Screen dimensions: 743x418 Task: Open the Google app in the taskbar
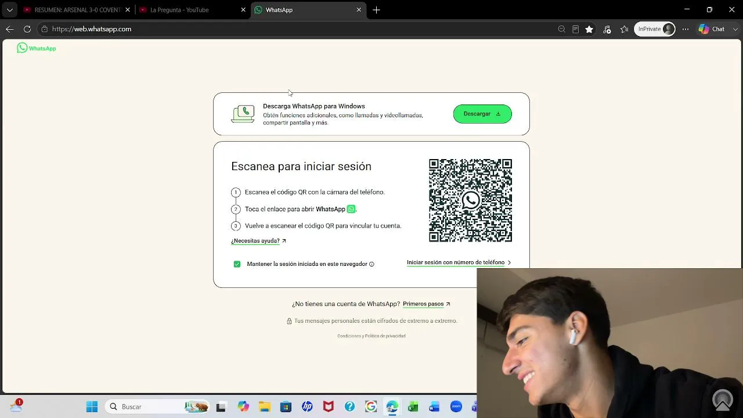click(371, 407)
